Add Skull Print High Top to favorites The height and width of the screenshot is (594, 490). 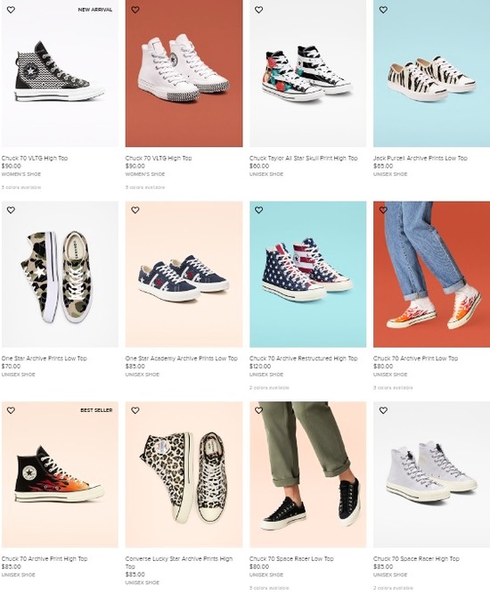tap(259, 10)
